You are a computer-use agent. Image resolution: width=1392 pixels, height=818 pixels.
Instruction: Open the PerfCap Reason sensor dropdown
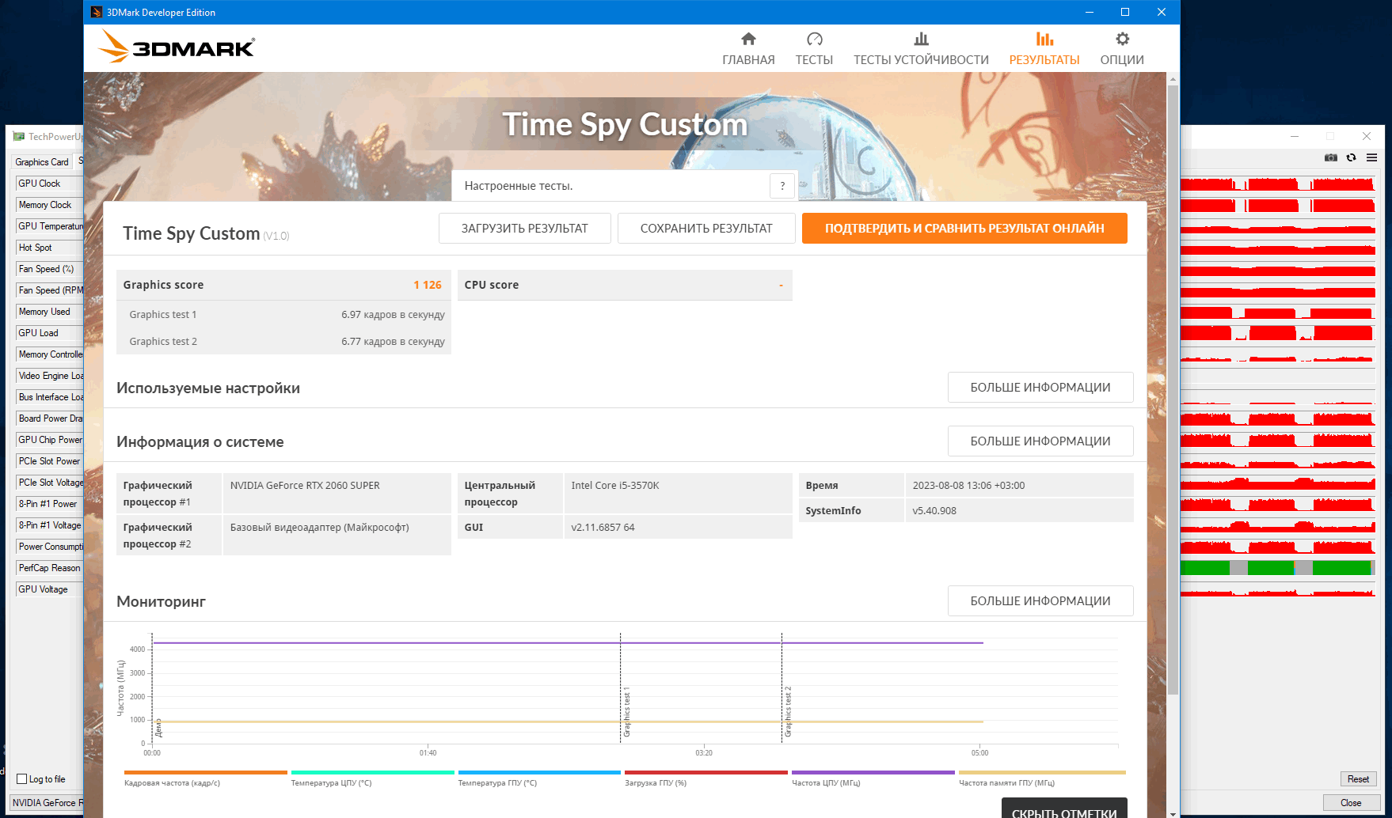click(49, 568)
